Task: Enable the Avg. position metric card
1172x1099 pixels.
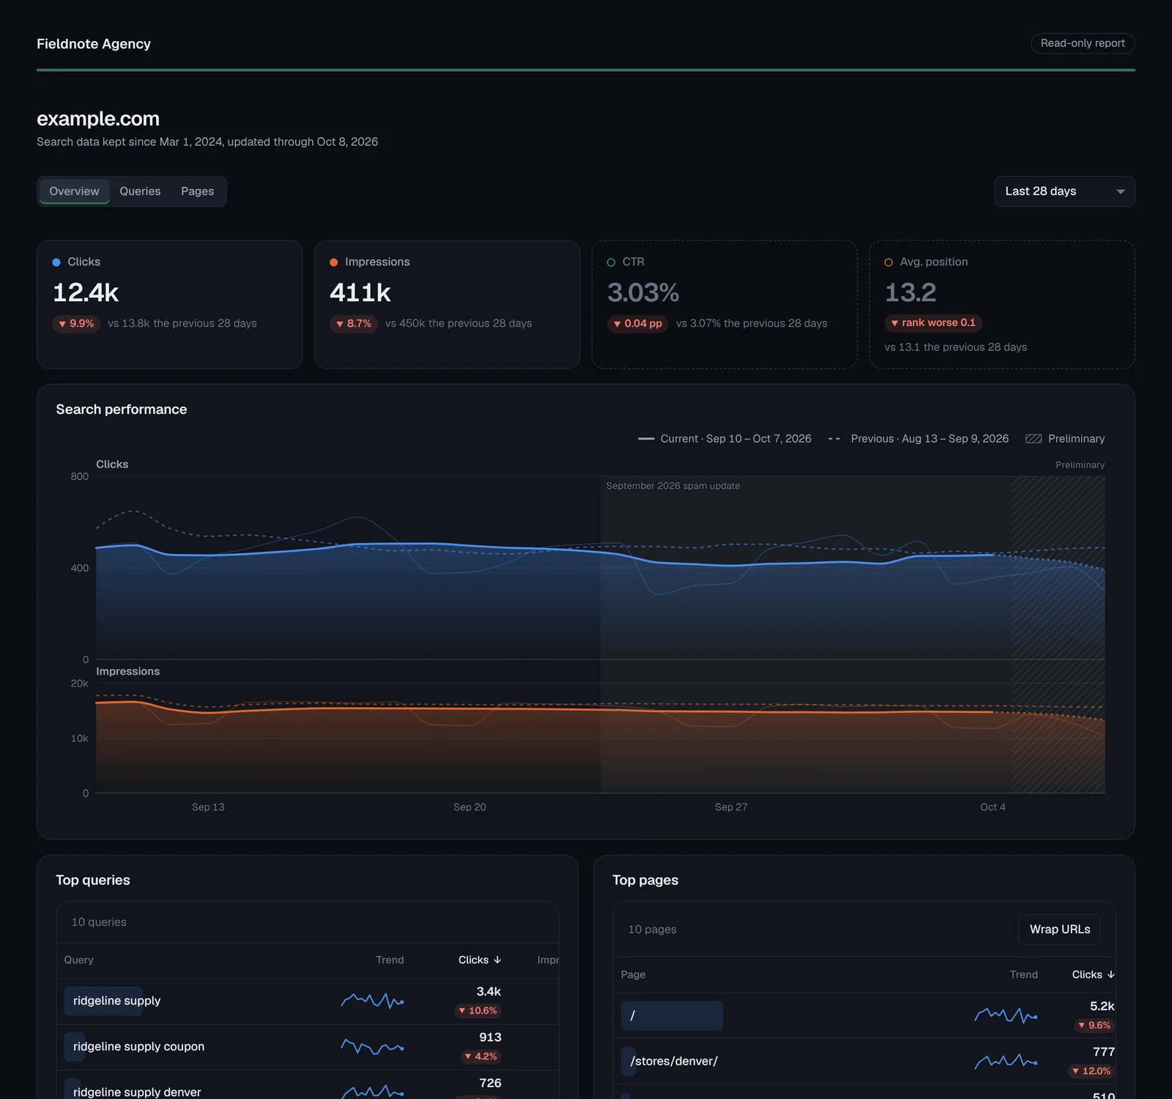Action: pyautogui.click(x=1002, y=304)
